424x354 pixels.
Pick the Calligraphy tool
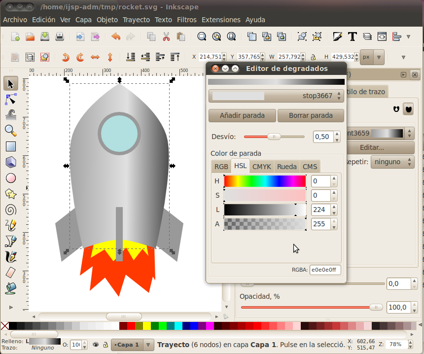[x=11, y=257]
